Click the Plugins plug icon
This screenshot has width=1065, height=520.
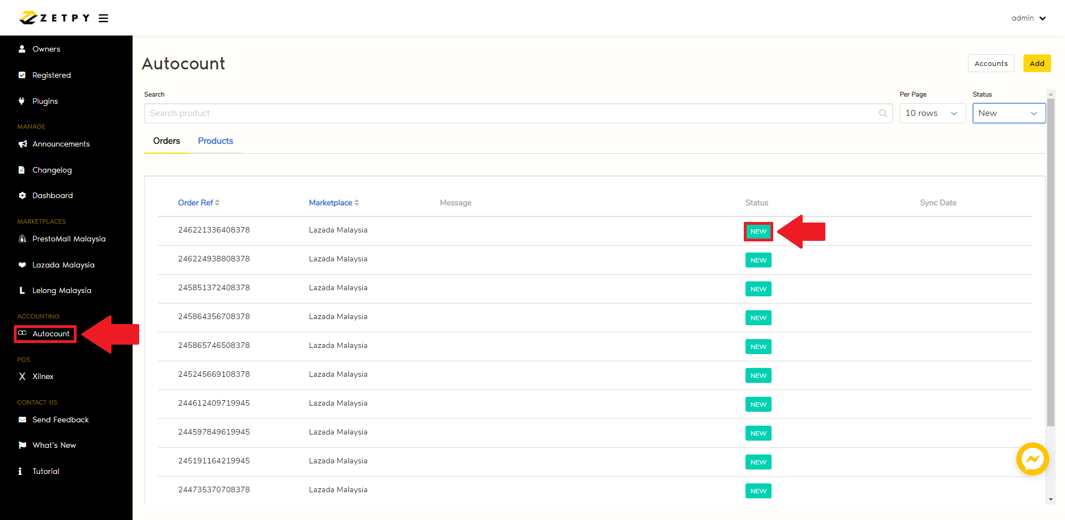[x=22, y=101]
